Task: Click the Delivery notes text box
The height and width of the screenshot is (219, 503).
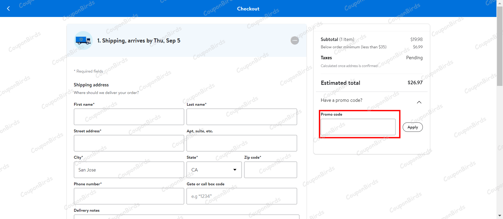Action: click(187, 217)
